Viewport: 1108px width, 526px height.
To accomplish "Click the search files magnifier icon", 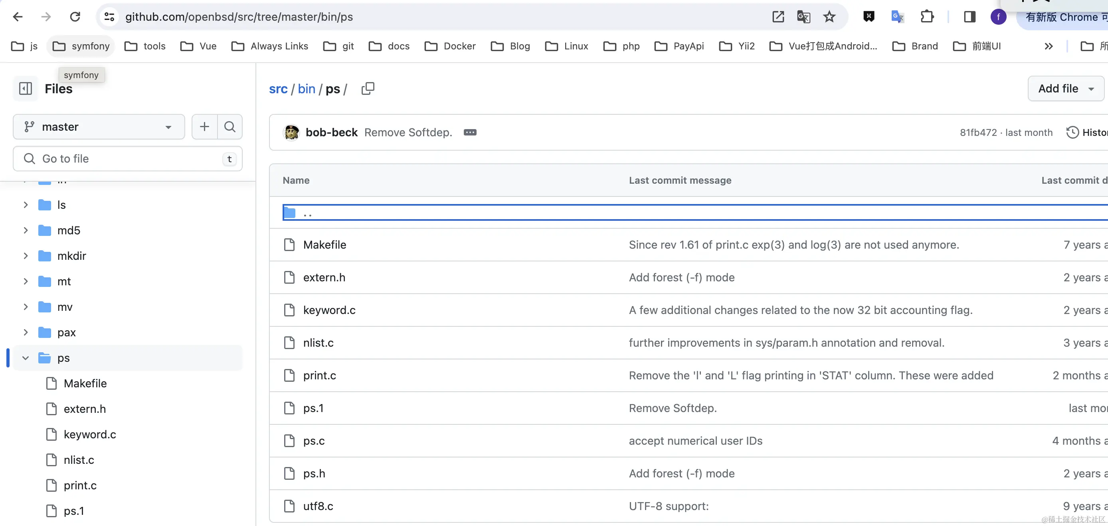I will (x=230, y=127).
